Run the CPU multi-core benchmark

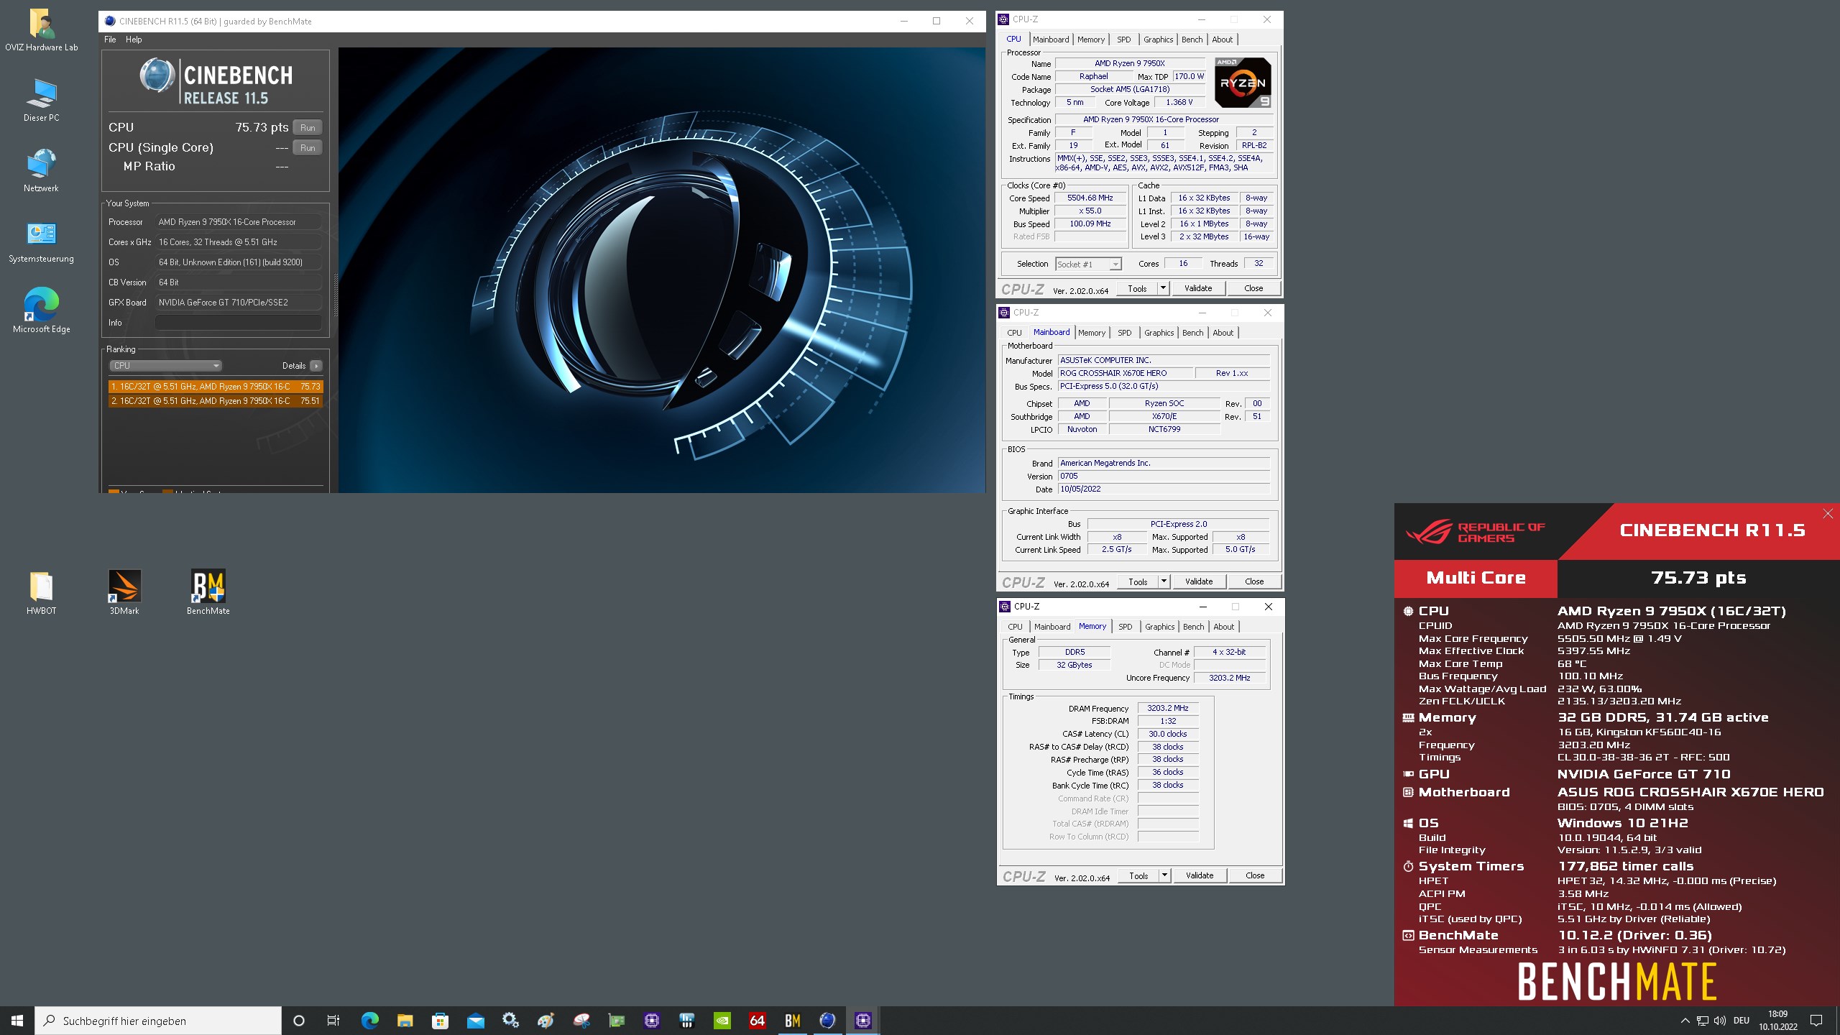click(x=308, y=127)
